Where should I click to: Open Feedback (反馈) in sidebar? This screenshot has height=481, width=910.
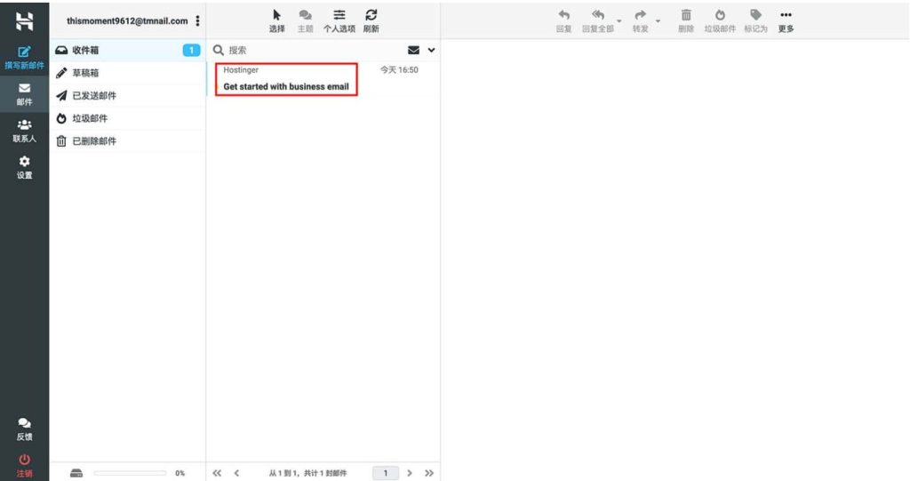24,429
